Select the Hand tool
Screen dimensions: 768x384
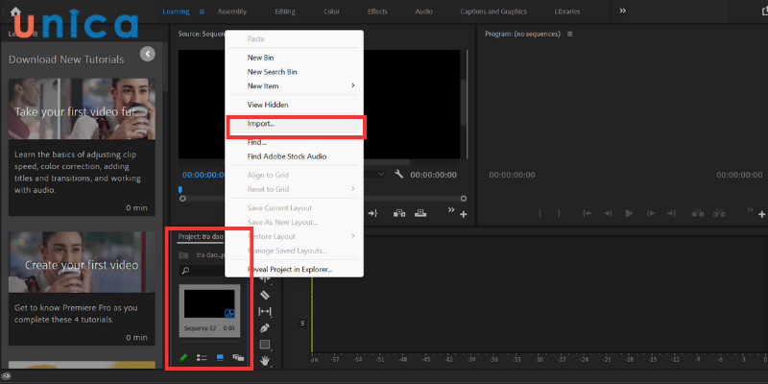click(265, 361)
